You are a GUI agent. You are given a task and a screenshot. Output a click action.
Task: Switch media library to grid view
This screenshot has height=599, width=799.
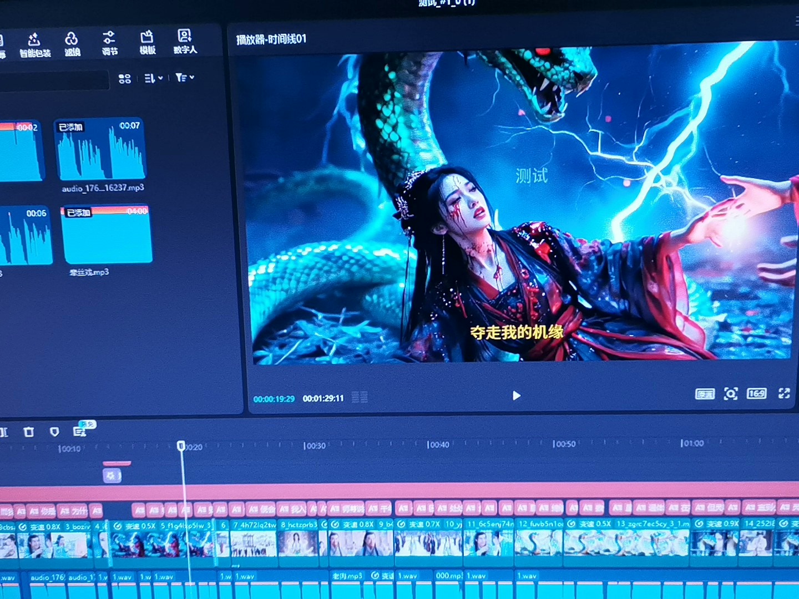point(125,79)
